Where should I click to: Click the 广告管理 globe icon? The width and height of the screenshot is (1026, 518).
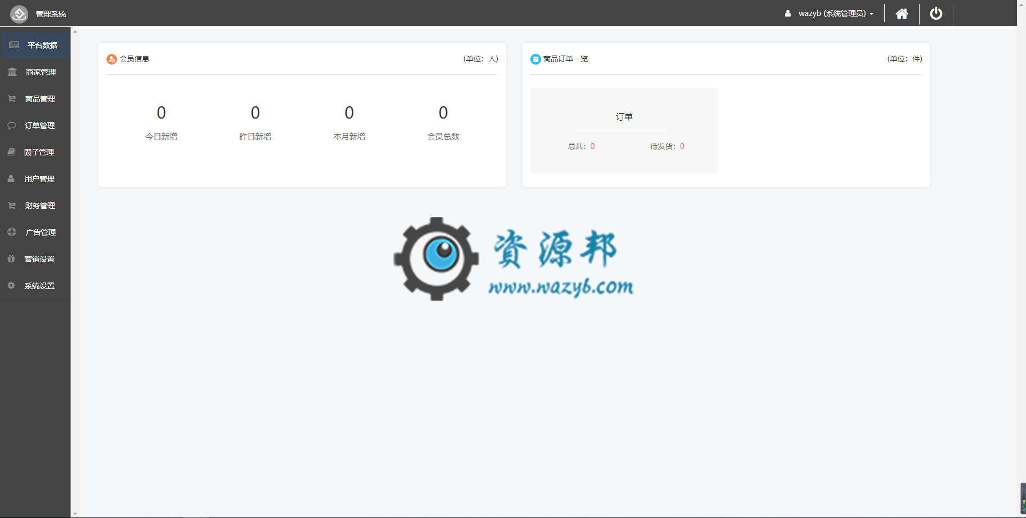[x=12, y=232]
